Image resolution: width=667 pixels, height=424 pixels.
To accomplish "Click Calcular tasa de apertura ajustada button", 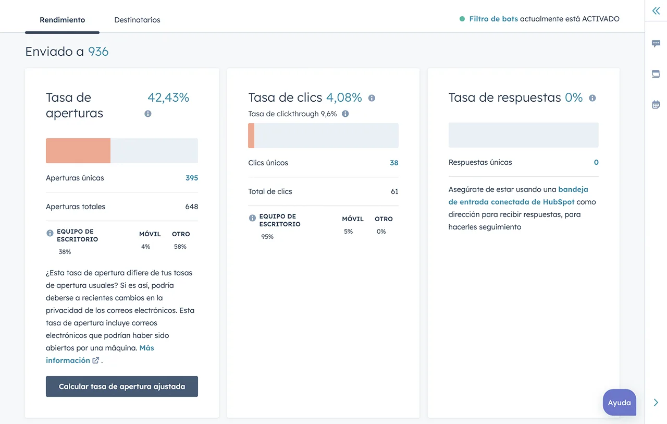I will (x=122, y=386).
